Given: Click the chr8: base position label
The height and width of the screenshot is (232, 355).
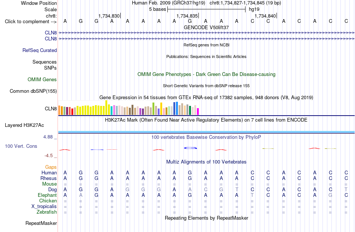Looking at the screenshot, I should pyautogui.click(x=52, y=16).
